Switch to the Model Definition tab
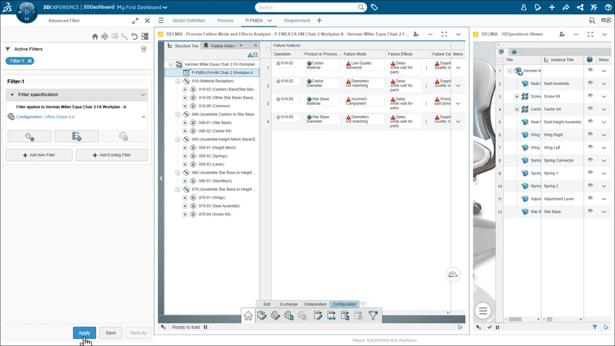Image resolution: width=615 pixels, height=346 pixels. pos(188,21)
